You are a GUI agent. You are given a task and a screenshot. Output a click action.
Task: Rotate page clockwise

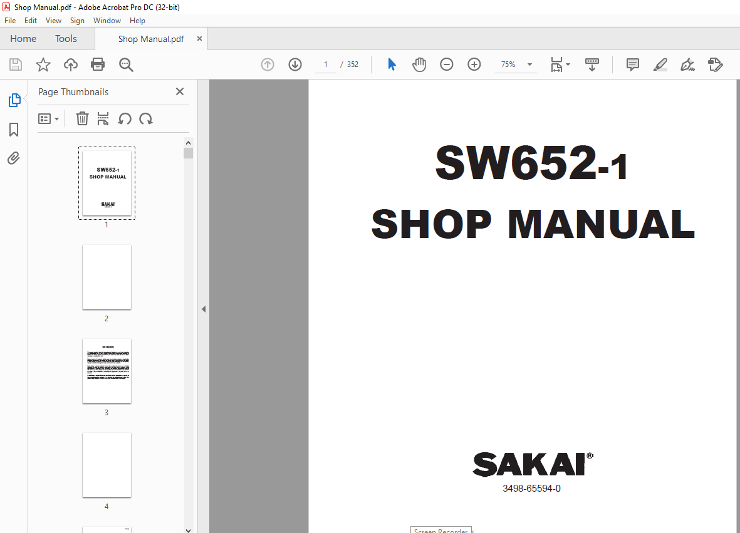(x=146, y=118)
